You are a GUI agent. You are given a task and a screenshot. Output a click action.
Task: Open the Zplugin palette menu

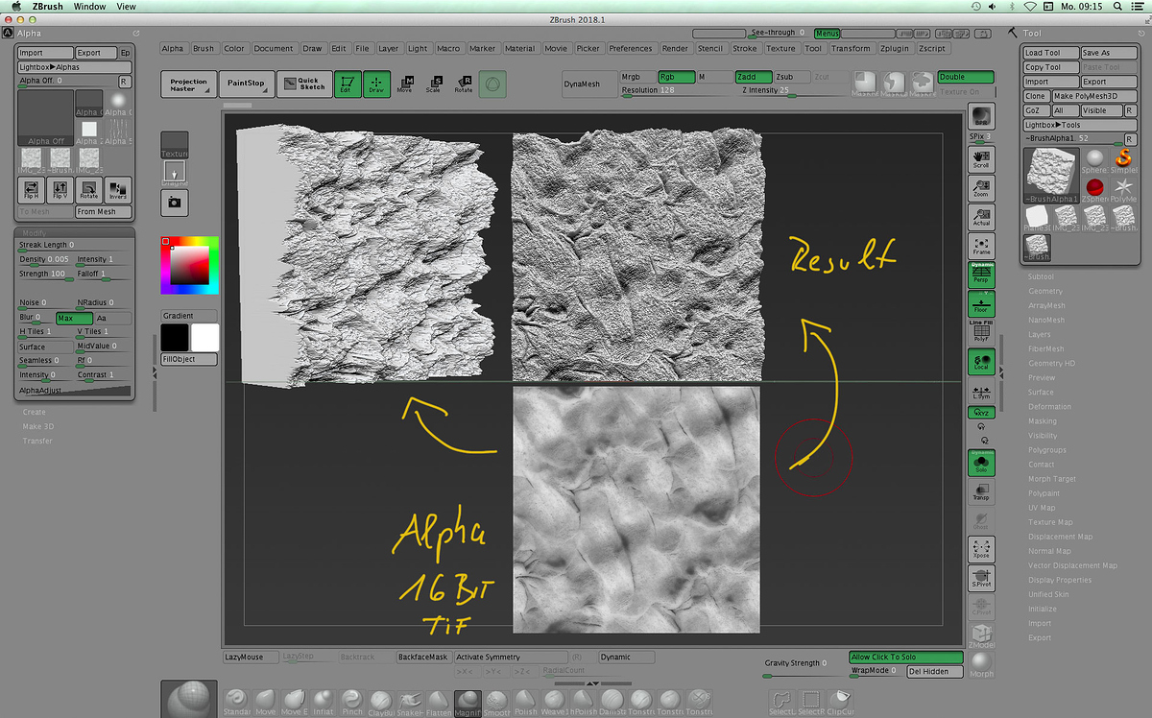point(895,48)
